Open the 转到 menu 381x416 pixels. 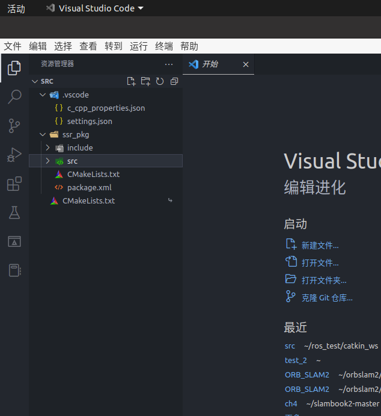pos(114,46)
